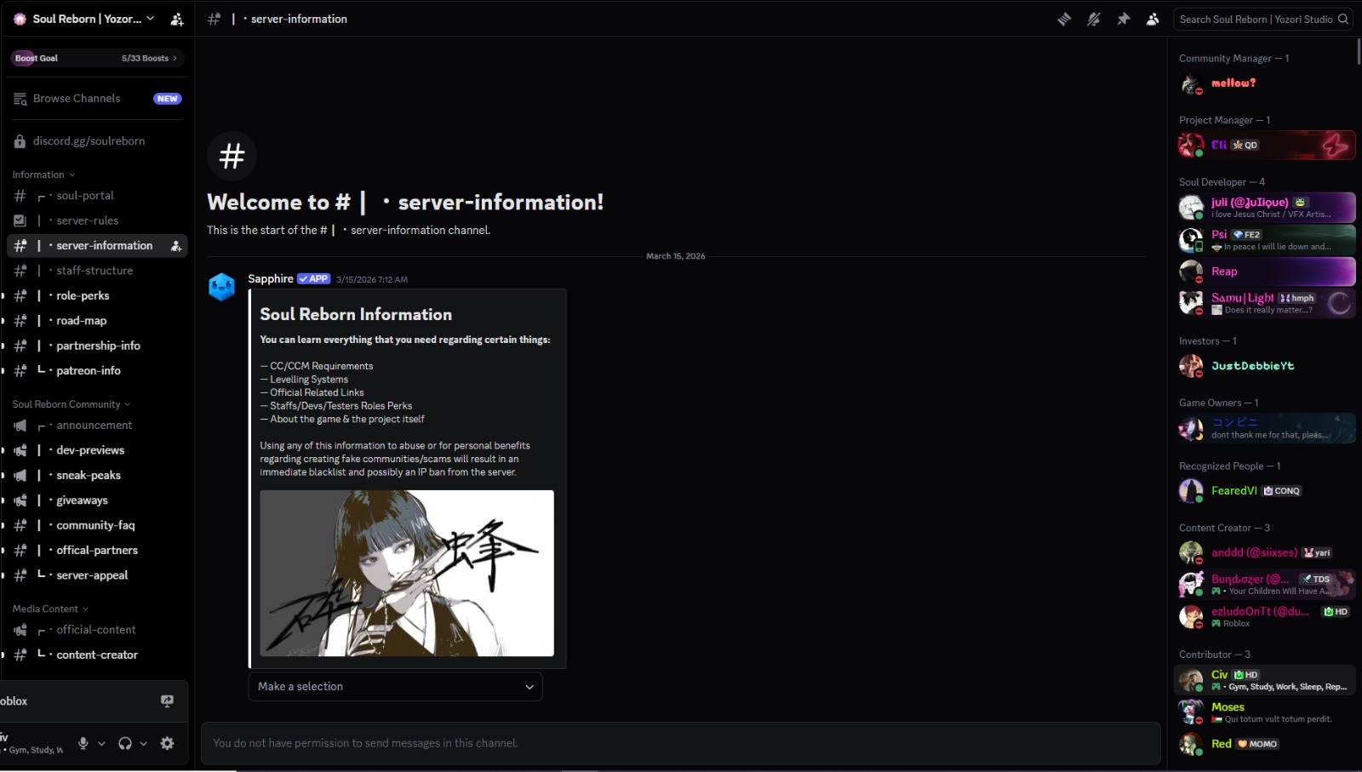This screenshot has width=1362, height=772.
Task: Open the role-perks channel
Action: [x=83, y=295]
